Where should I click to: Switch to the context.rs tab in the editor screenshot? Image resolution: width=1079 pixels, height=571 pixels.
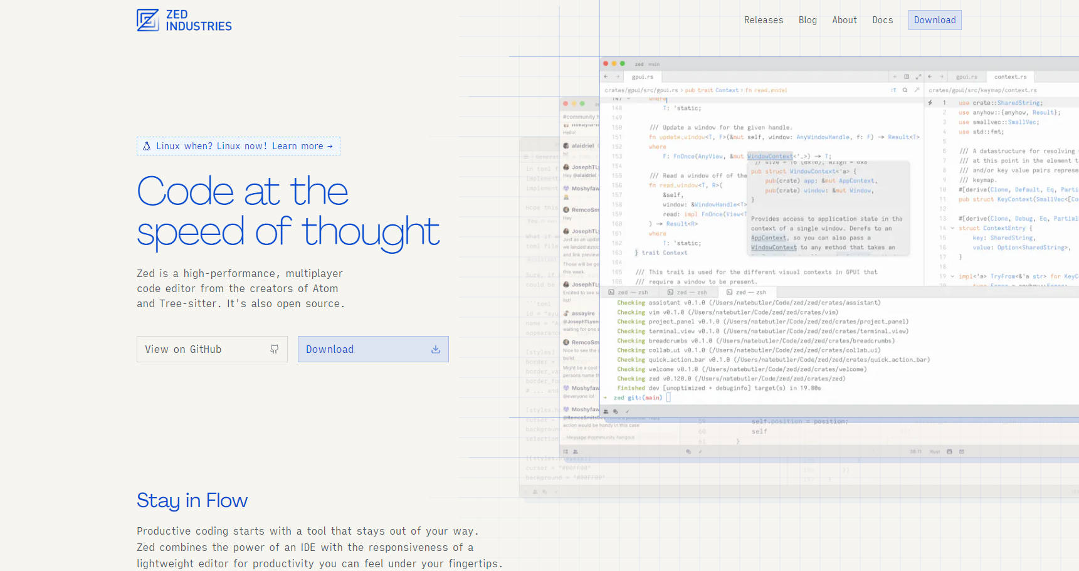[x=1011, y=77]
